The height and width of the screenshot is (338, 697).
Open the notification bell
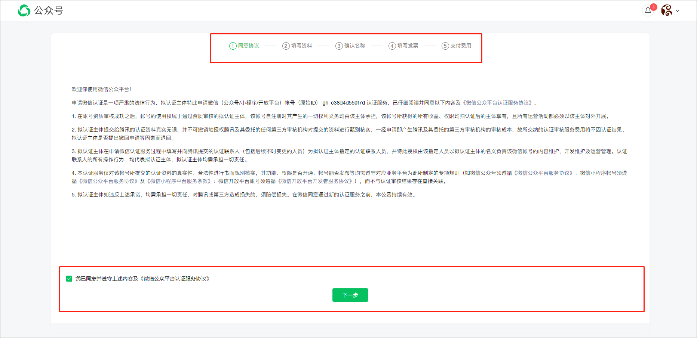pyautogui.click(x=648, y=10)
